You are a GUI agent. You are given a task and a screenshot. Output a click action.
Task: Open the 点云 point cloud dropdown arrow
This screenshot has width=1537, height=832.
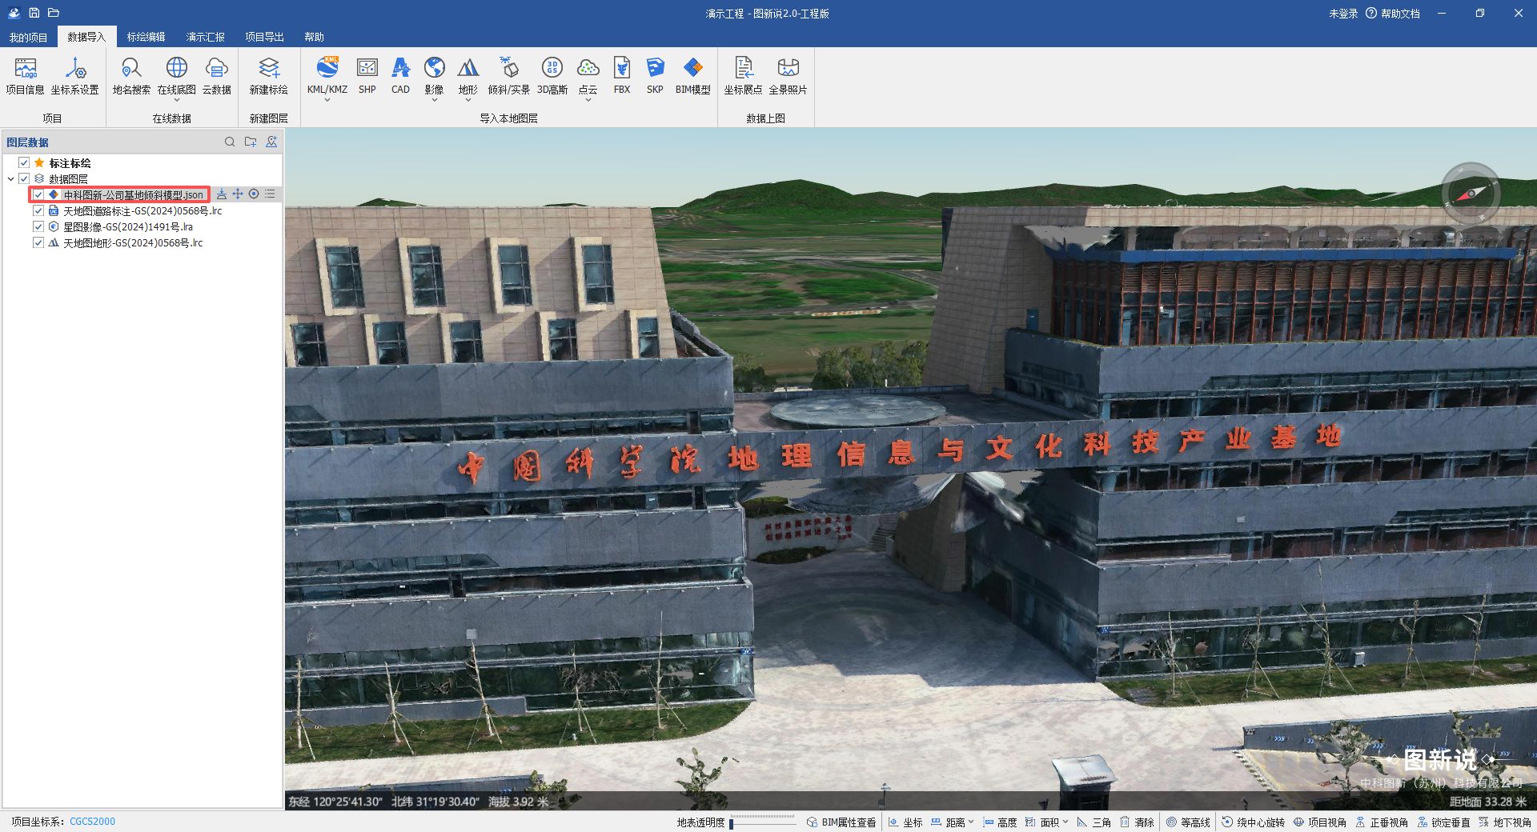pyautogui.click(x=588, y=100)
